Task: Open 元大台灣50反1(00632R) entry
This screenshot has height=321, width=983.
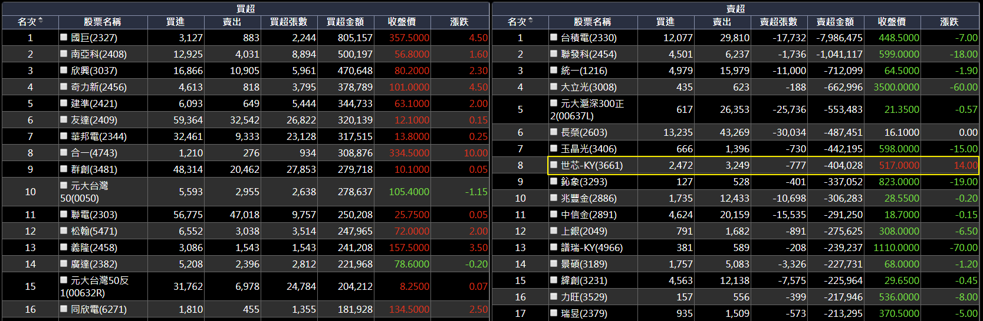Action: (94, 286)
